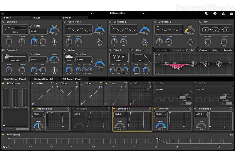This screenshot has width=235, height=162.
Task: Open Sample 2 ELECT006 sample selector
Action: (15, 58)
